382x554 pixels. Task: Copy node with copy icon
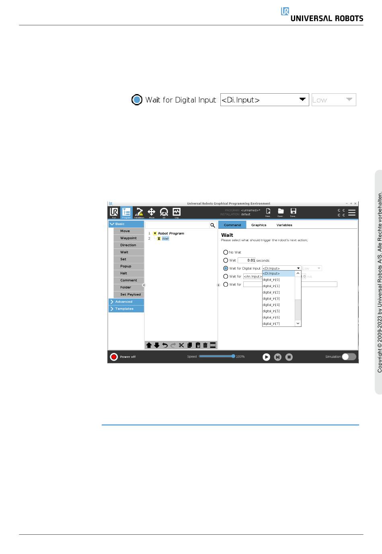point(189,345)
